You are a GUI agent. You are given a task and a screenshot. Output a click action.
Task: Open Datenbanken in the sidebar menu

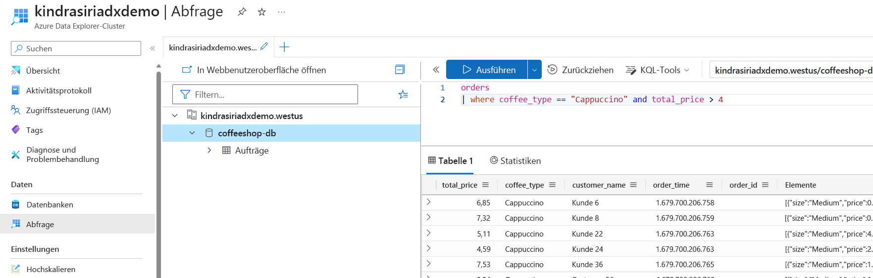(50, 204)
